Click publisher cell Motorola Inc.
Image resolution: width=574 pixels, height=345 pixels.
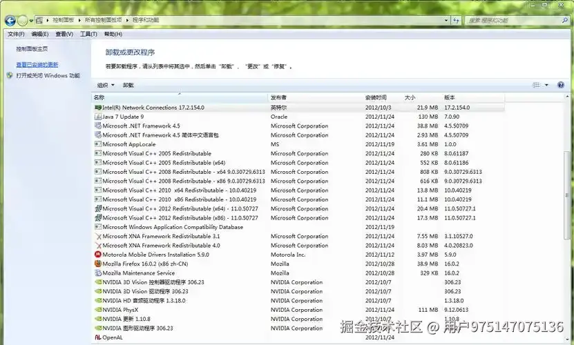pyautogui.click(x=288, y=255)
